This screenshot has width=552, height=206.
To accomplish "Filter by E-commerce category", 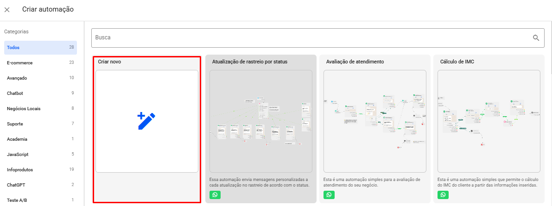I will [40, 63].
